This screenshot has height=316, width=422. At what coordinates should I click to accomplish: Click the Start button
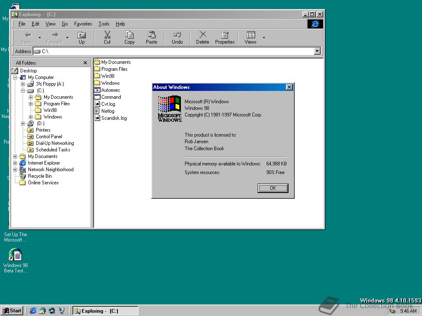click(12, 311)
